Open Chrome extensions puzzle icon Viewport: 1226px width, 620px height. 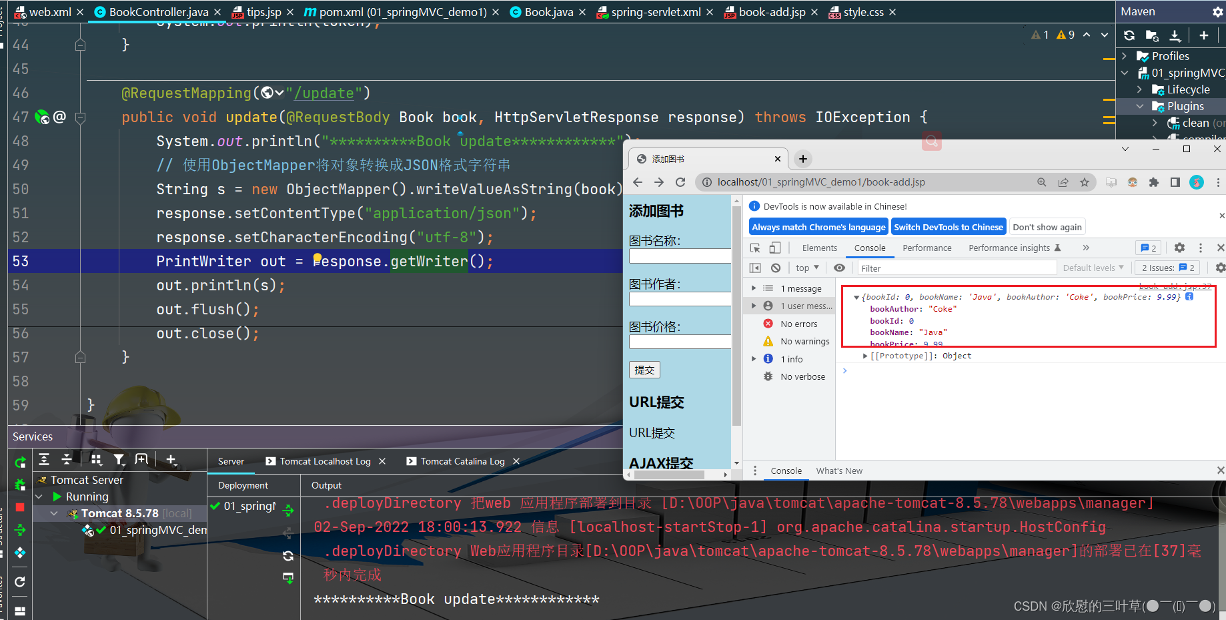tap(1154, 182)
